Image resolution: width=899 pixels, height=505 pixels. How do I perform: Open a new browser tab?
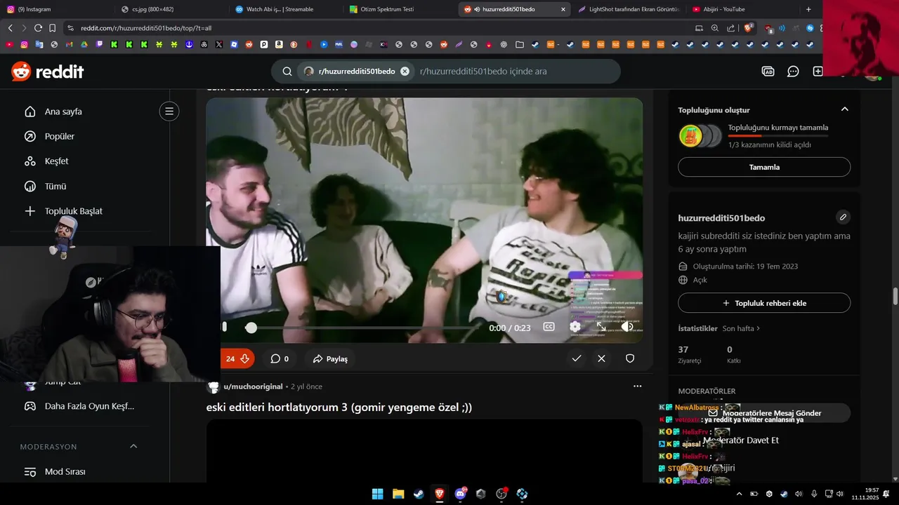click(x=808, y=9)
